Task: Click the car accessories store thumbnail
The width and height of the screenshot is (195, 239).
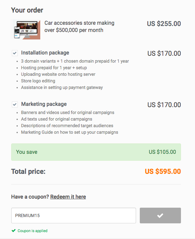Action: pyautogui.click(x=25, y=29)
